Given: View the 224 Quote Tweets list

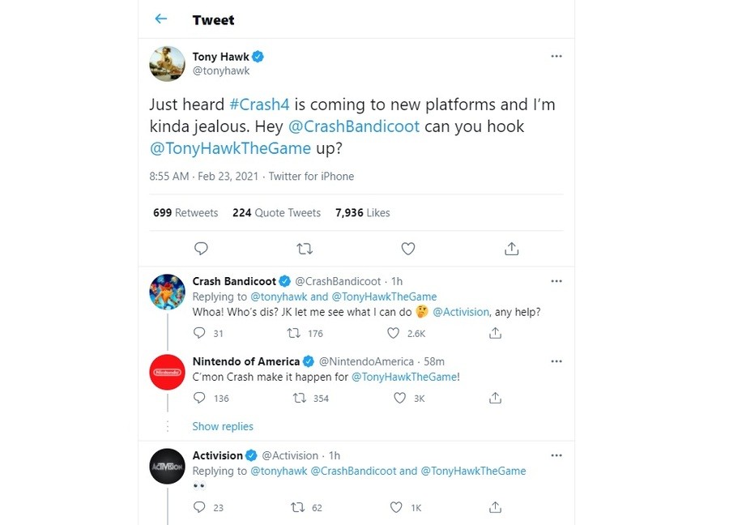Looking at the screenshot, I should (x=276, y=212).
